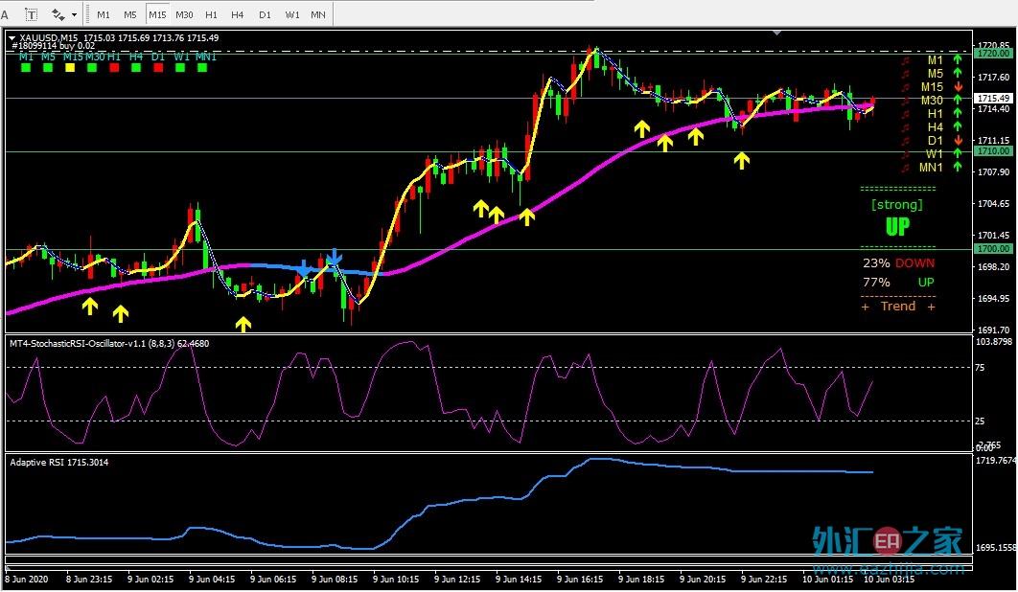Click the music note icon beside M15 row

(906, 87)
